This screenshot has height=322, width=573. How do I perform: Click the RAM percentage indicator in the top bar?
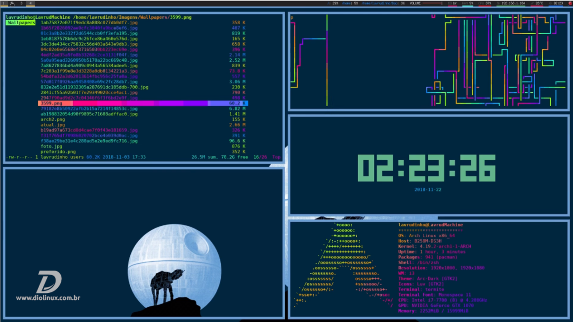[x=468, y=2]
